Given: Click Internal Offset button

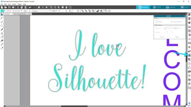Looking at the screenshot, I should click(176, 22).
